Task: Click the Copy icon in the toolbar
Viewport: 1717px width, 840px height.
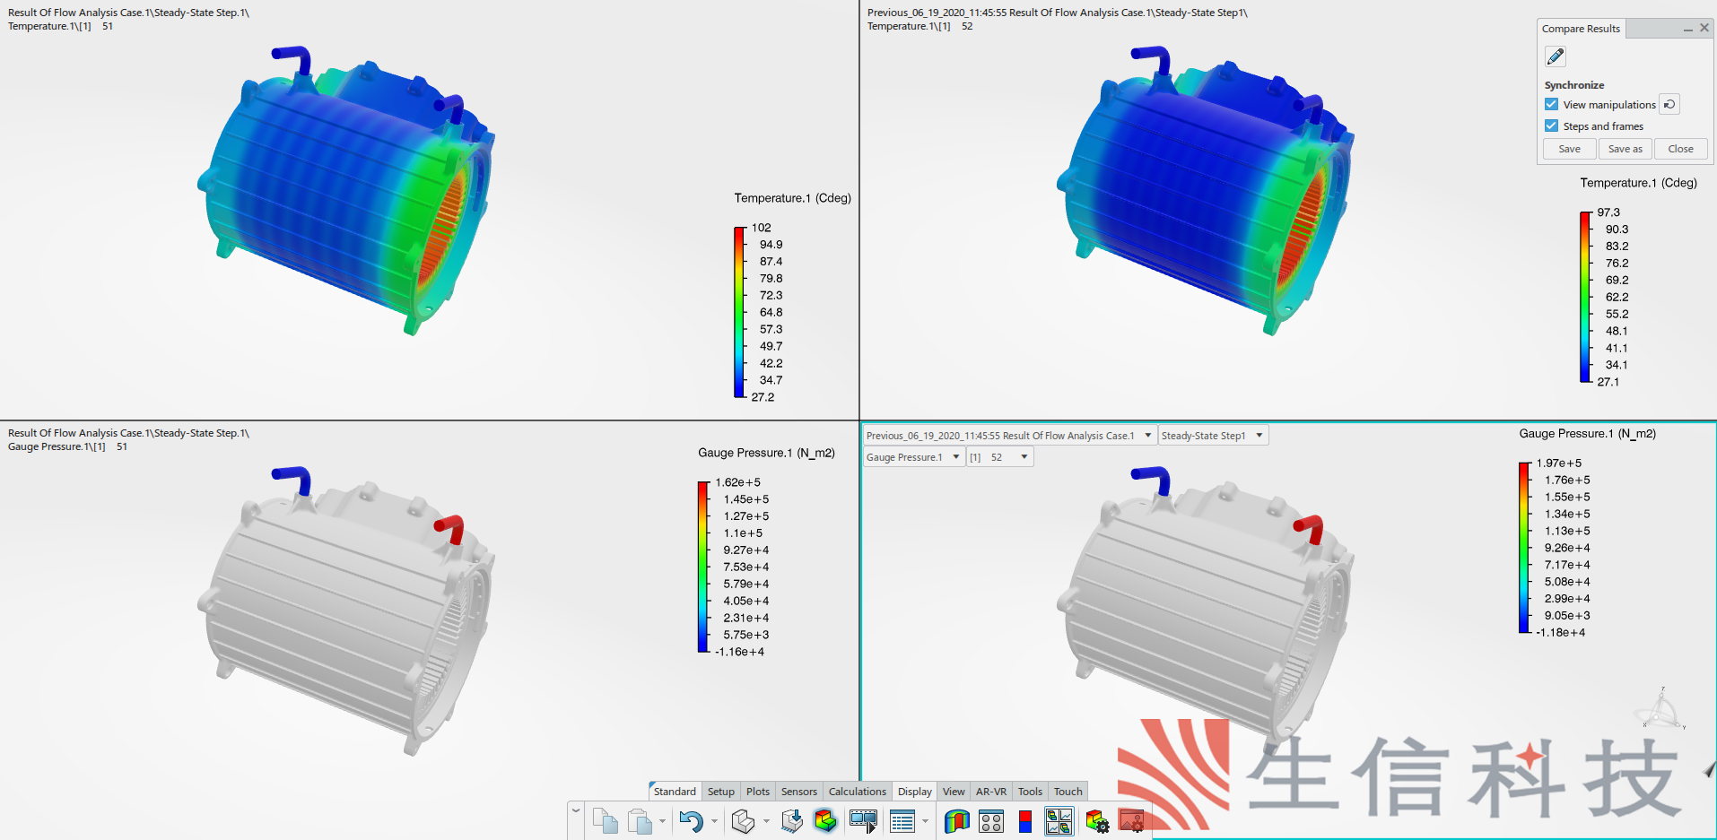Action: tap(606, 821)
